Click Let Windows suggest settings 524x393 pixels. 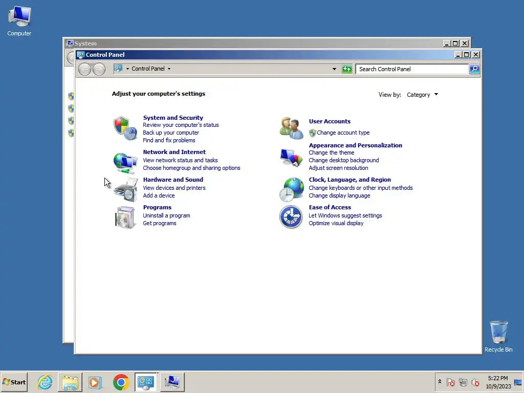click(345, 216)
